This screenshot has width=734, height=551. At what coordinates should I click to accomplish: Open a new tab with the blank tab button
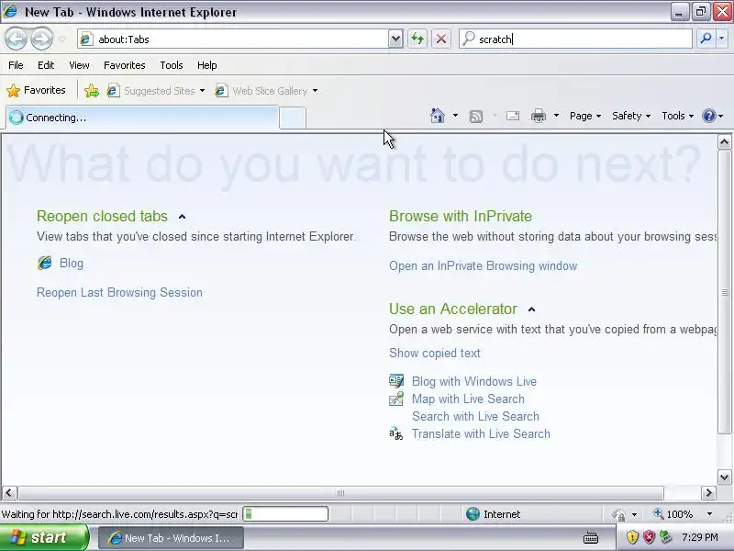coord(293,118)
